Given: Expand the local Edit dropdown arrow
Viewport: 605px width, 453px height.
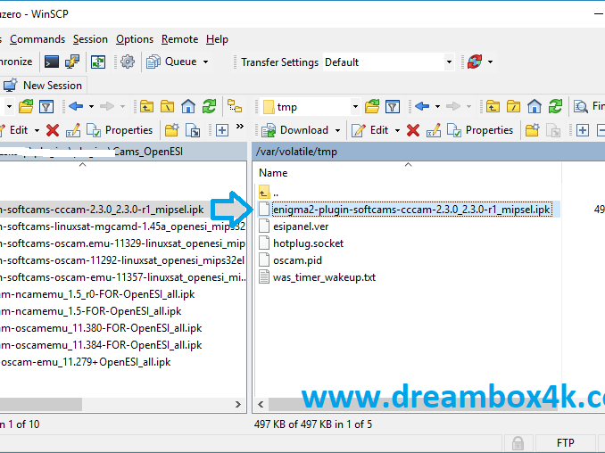Looking at the screenshot, I should tap(37, 130).
